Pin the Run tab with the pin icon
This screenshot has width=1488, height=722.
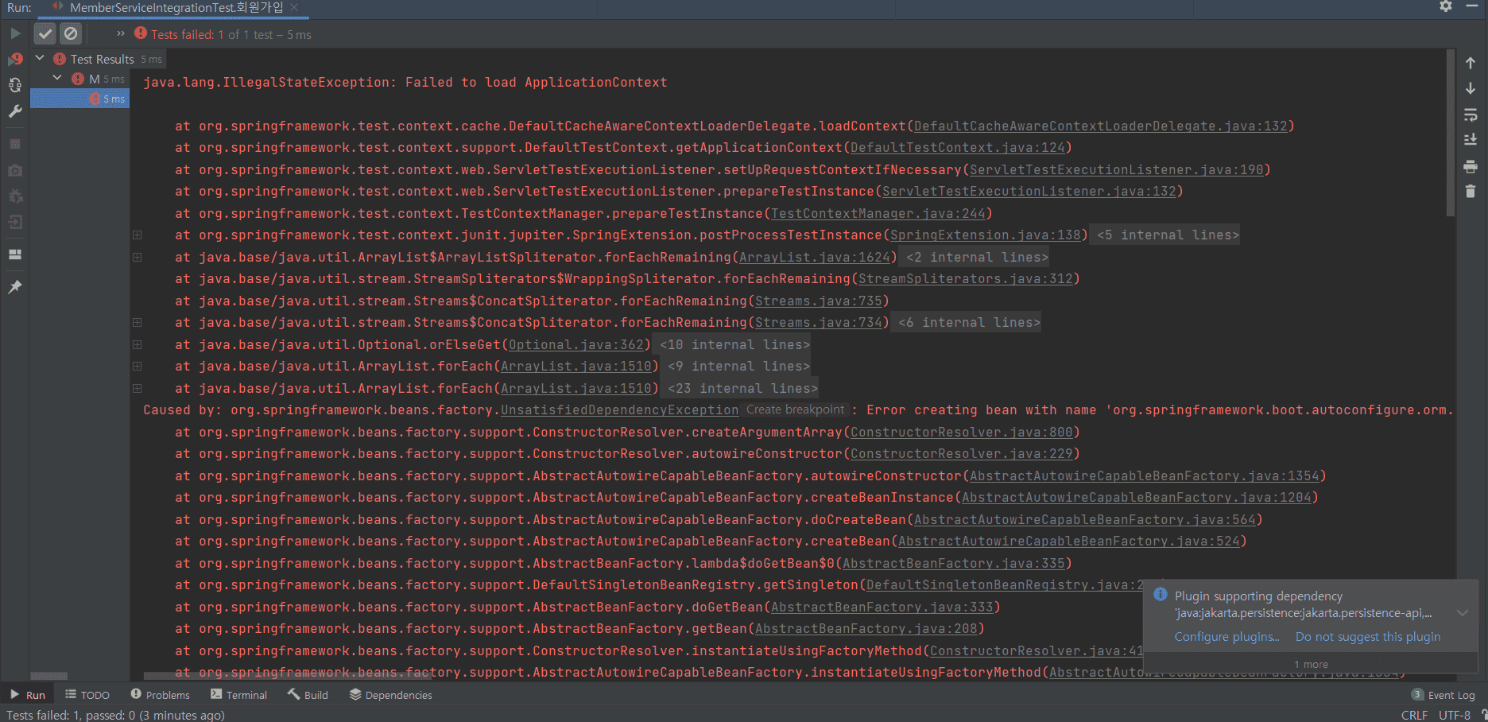(15, 287)
